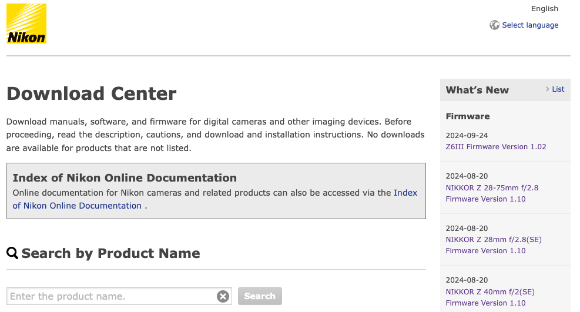Click the Index of Nikon Online Documentation heading
The width and height of the screenshot is (580, 312).
point(125,178)
